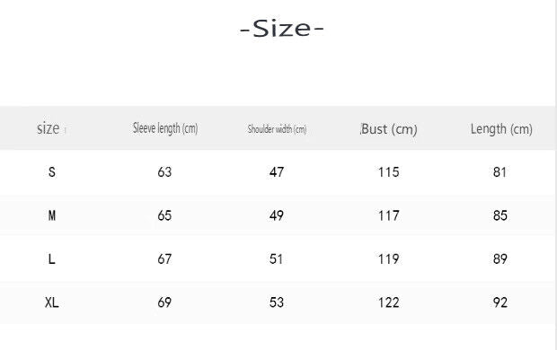Viewport: 557px width, 350px height.
Task: Click sleeve length value 67
Action: tap(164, 259)
